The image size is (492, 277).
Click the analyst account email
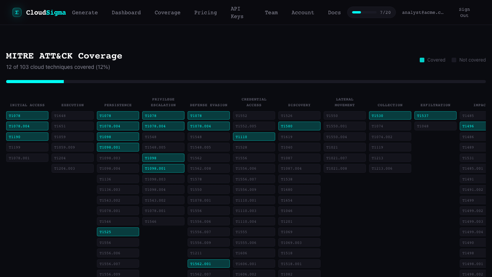point(422,13)
